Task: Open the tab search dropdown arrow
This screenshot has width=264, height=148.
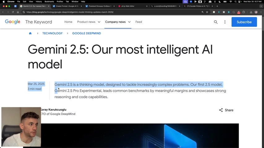Action: pos(261,6)
